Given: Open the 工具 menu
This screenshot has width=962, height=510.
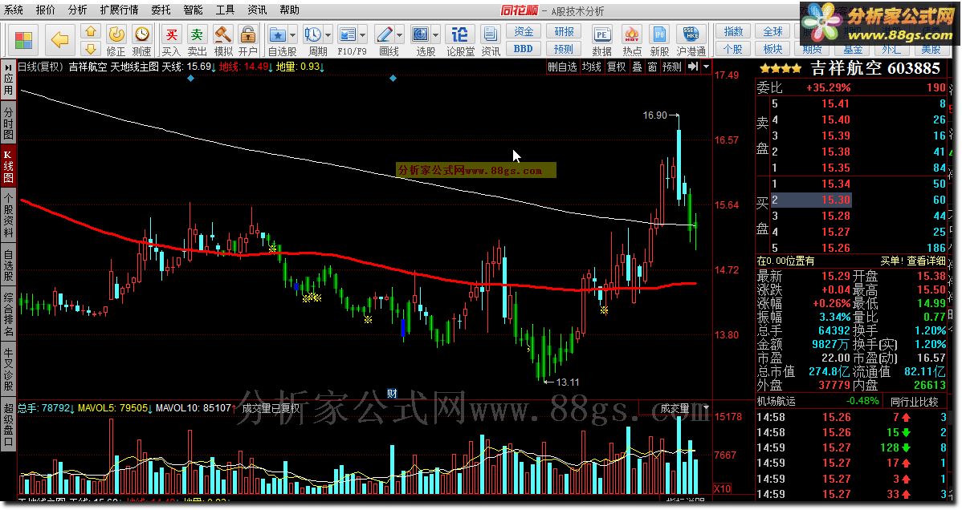Looking at the screenshot, I should 225,10.
